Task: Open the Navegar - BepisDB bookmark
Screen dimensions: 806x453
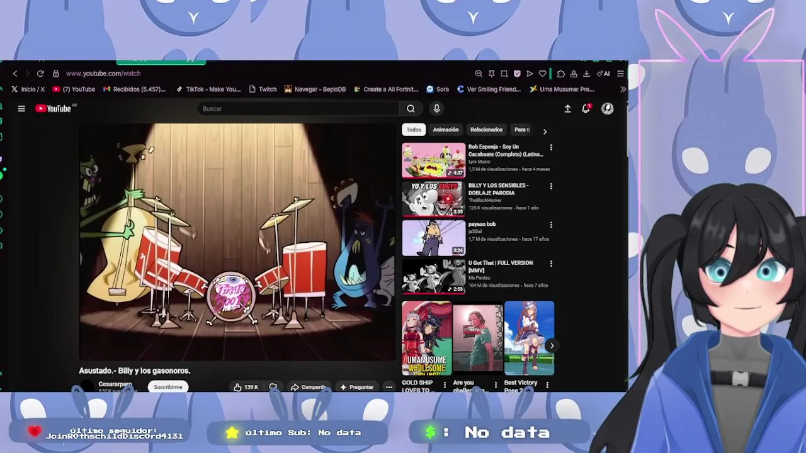Action: click(315, 89)
